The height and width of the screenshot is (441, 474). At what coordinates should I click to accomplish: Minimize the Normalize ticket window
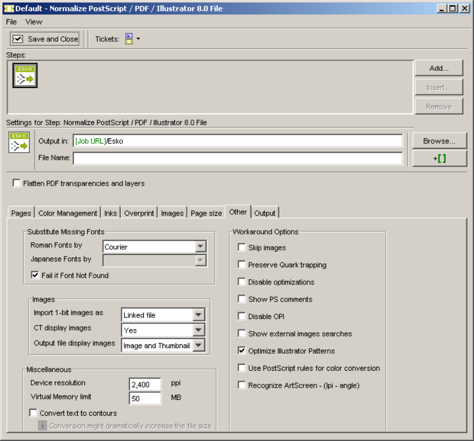(x=442, y=8)
